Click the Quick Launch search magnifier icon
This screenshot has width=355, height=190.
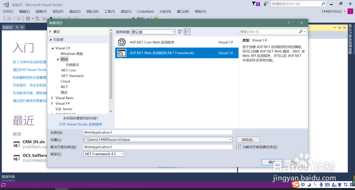click(x=323, y=4)
